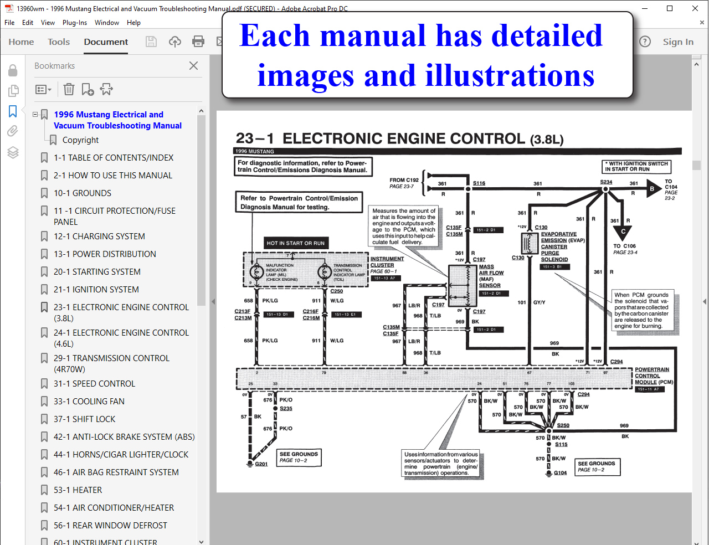Select 23-1 ELECTRONIC ENGINE CONTROL (3.8L) bookmark
Viewport: 709px width, 545px height.
tap(121, 312)
